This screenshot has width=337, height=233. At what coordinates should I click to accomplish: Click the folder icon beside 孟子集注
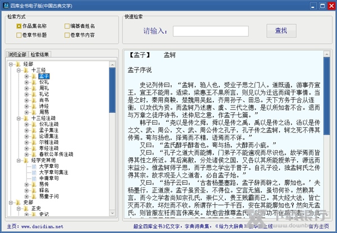coord(34,130)
